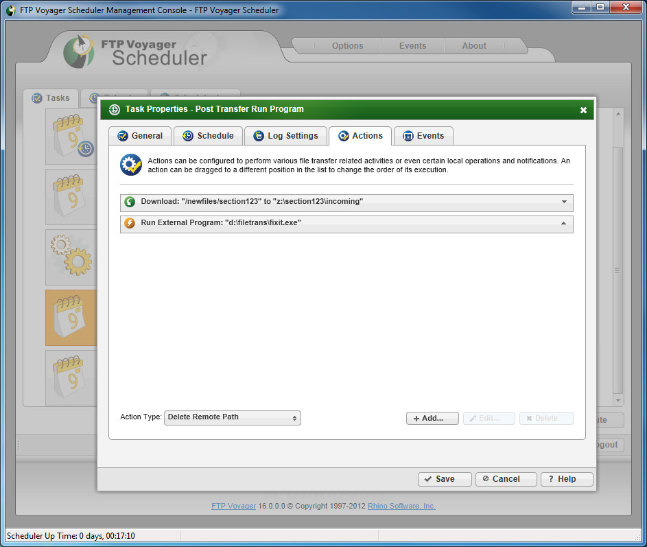Open the Rhino Software, Inc. link
The height and width of the screenshot is (547, 647).
pos(401,506)
